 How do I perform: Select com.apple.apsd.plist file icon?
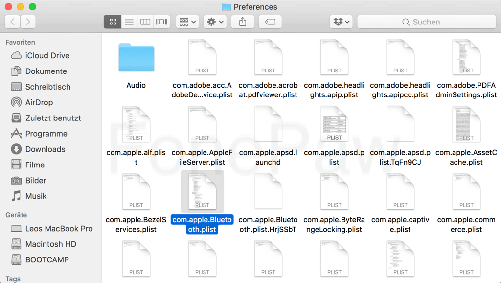pyautogui.click(x=334, y=124)
